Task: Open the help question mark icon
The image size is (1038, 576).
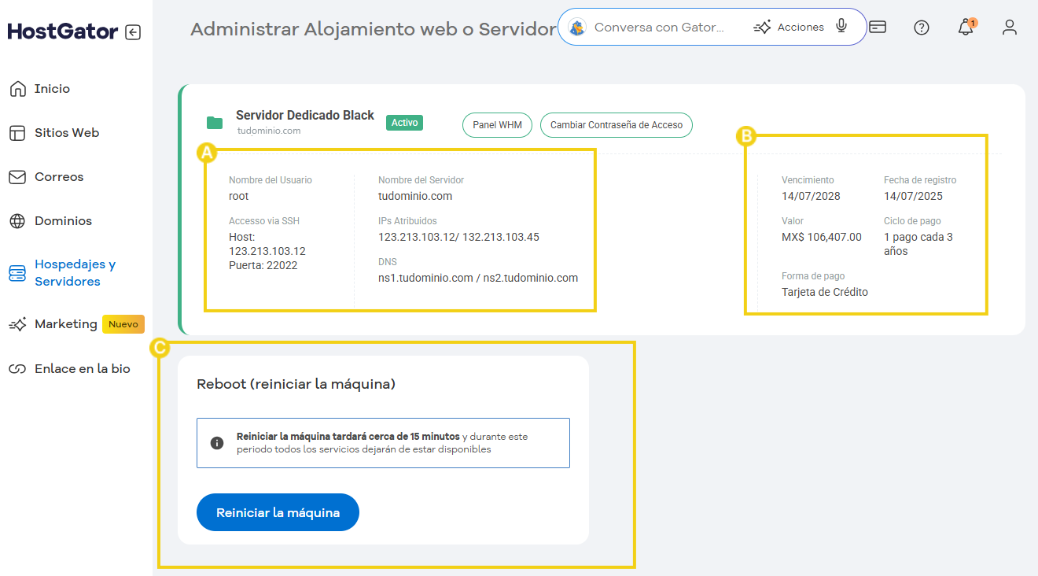Action: 921,27
